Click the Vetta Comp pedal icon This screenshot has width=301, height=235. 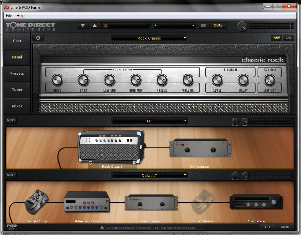point(36,199)
